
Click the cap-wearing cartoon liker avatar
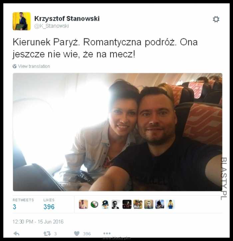pos(105,204)
